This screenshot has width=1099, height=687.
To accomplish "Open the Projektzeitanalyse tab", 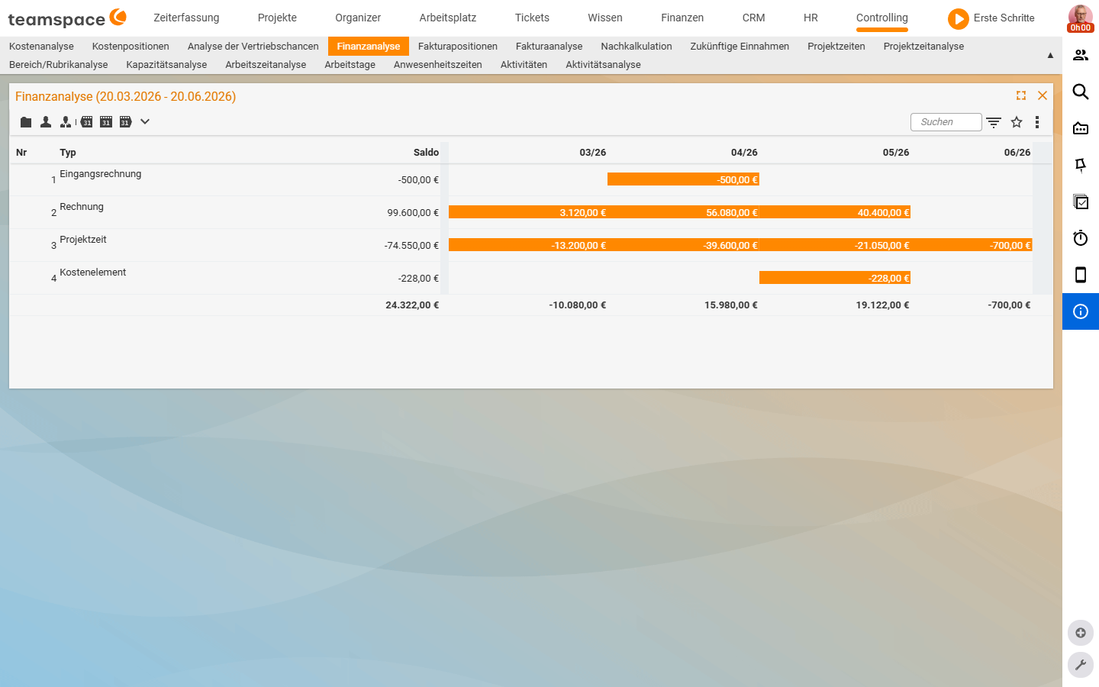I will click(x=923, y=47).
